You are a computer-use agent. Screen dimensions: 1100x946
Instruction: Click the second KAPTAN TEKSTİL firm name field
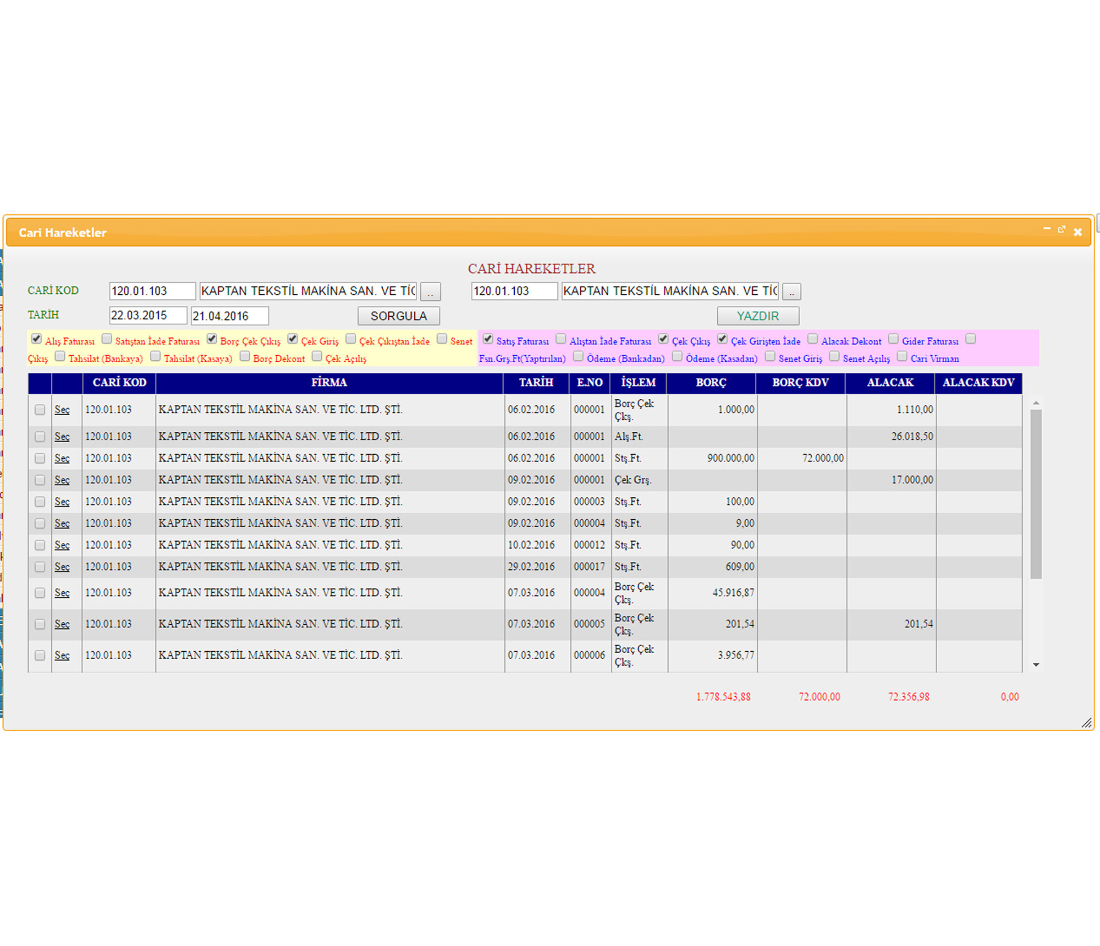pyautogui.click(x=670, y=291)
